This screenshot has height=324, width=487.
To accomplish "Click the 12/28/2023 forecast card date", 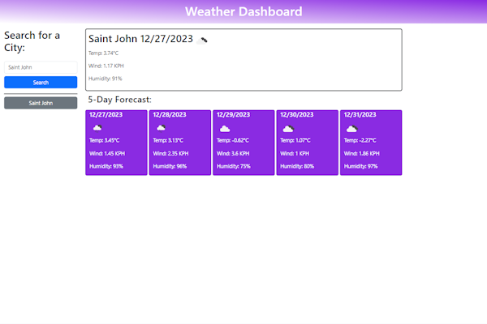I will coord(170,115).
